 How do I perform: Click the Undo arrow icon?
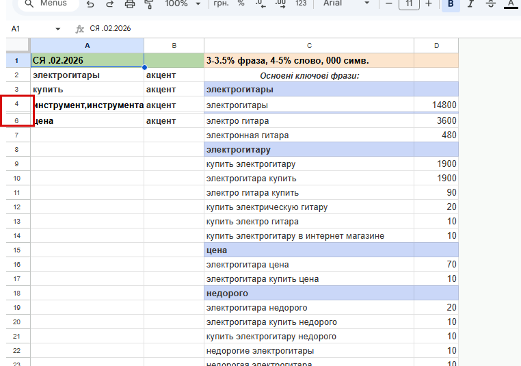click(x=90, y=4)
